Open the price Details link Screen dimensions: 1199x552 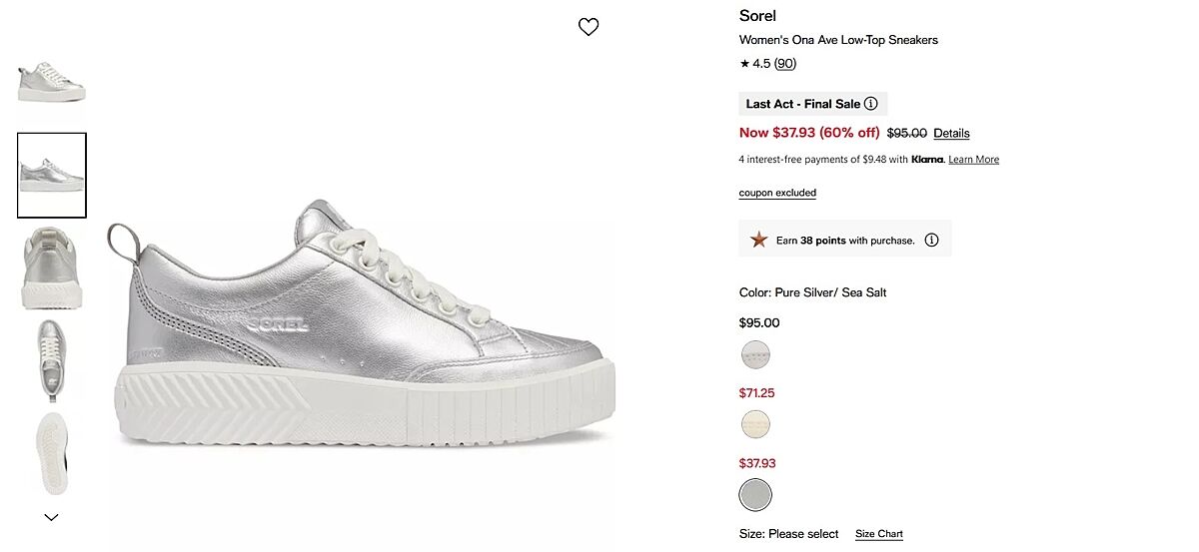coord(951,134)
